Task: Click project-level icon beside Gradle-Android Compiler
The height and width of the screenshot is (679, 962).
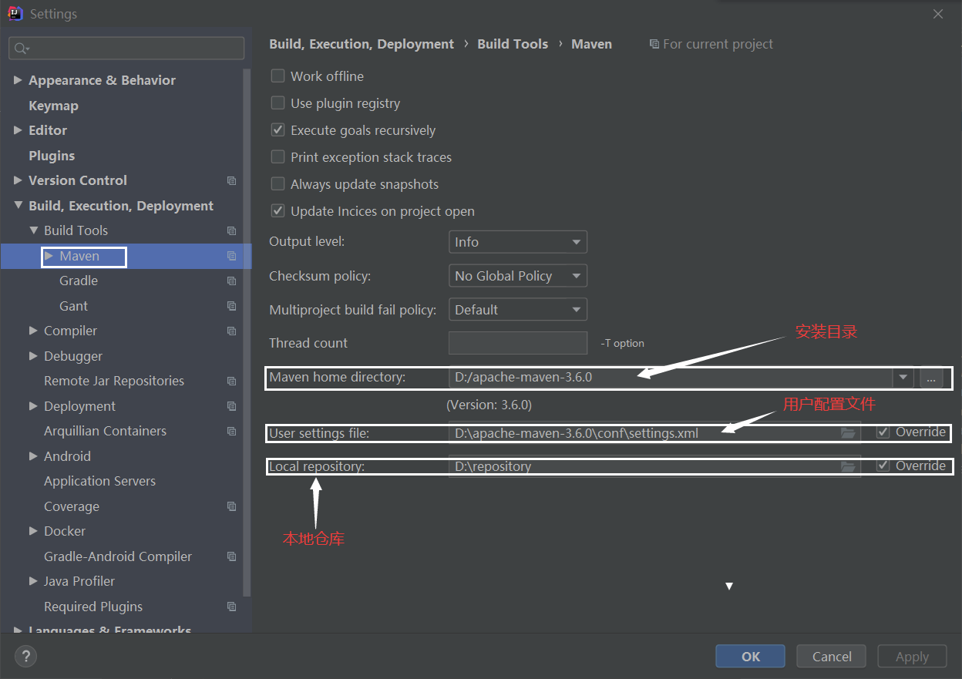Action: [231, 556]
